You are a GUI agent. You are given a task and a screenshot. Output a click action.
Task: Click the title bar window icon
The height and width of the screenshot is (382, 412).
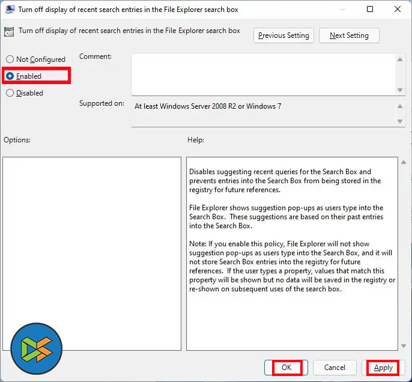pyautogui.click(x=10, y=10)
